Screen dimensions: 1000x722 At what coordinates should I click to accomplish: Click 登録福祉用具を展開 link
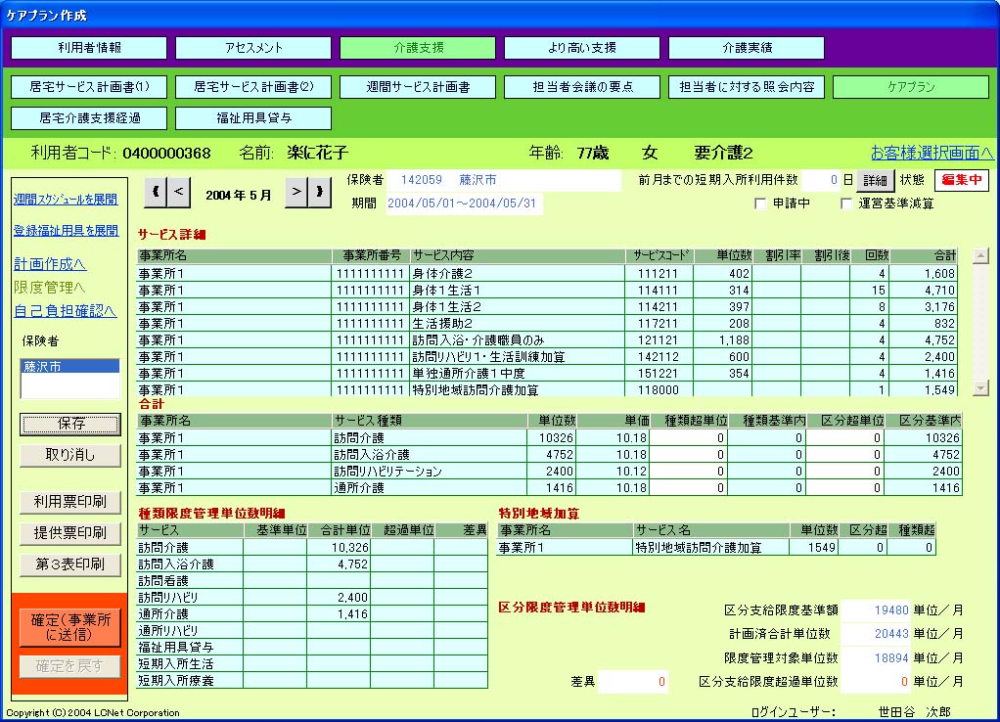click(66, 230)
